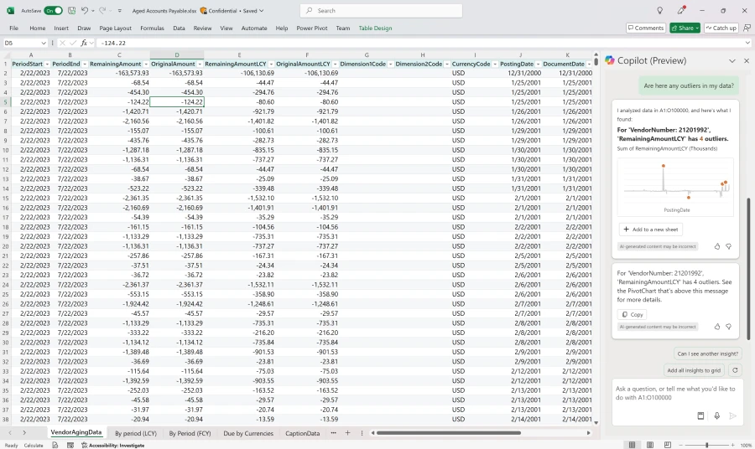Click the microphone dictation icon

coord(717,415)
